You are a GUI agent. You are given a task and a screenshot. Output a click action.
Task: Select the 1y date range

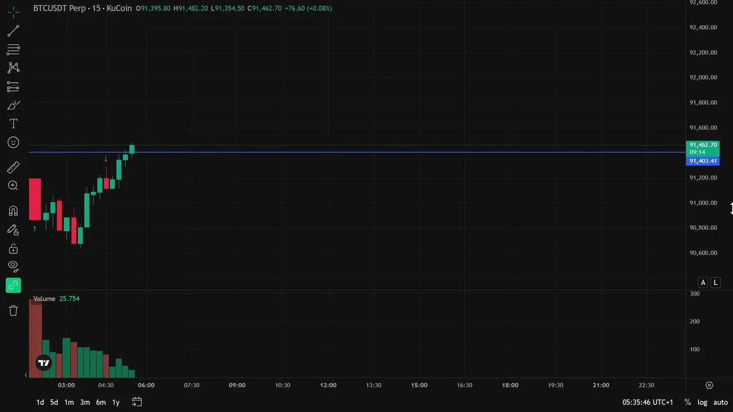[116, 402]
